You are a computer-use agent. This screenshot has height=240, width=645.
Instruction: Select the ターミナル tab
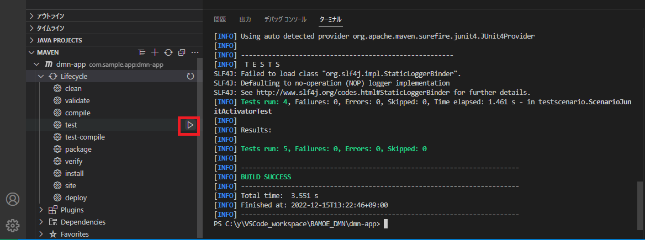point(331,19)
